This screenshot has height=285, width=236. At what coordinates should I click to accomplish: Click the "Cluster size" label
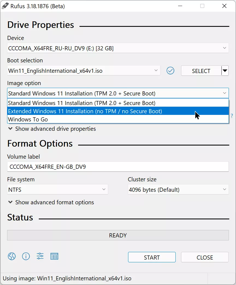142,179
